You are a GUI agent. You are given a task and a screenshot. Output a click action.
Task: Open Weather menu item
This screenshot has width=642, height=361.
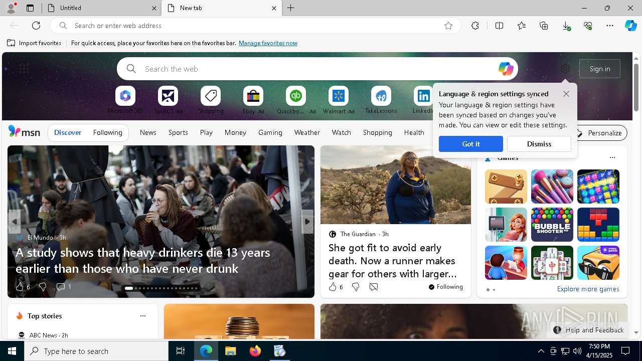(307, 132)
